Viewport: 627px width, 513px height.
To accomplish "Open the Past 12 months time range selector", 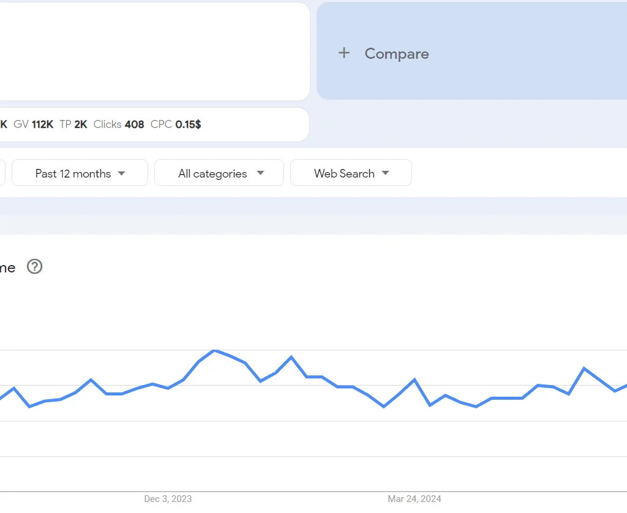I will pyautogui.click(x=79, y=173).
